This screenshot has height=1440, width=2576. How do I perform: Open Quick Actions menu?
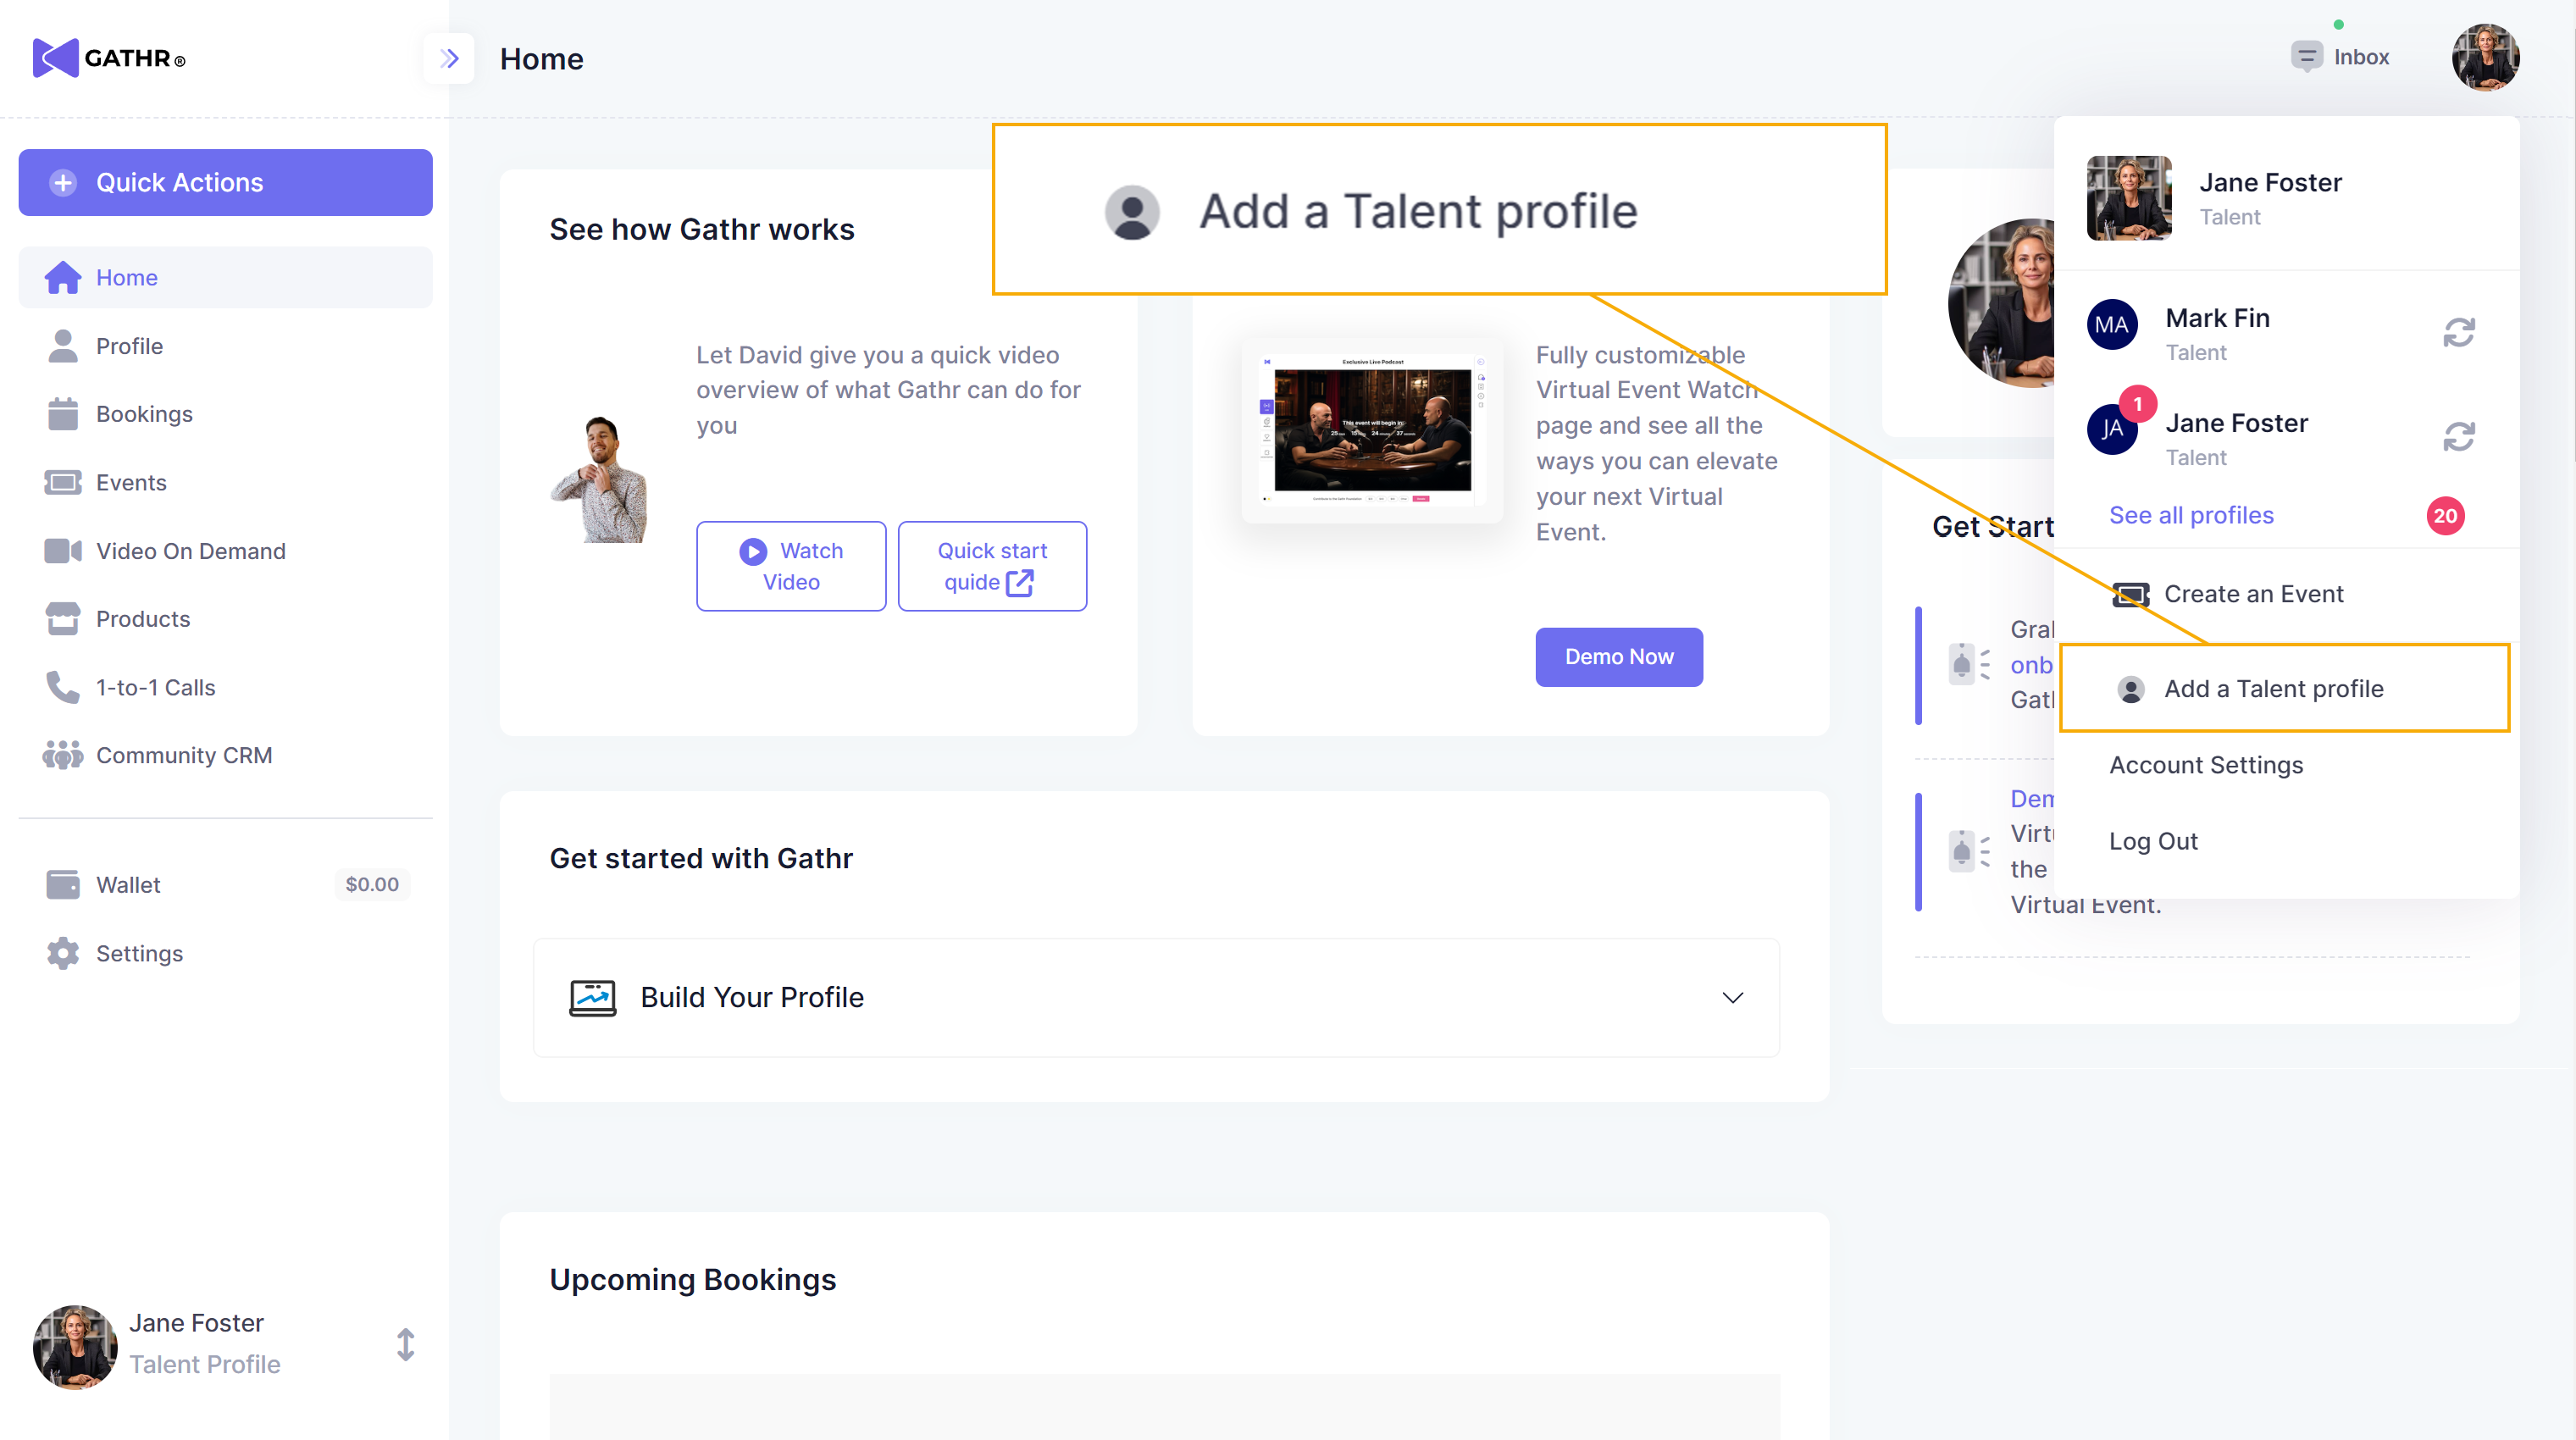tap(225, 182)
